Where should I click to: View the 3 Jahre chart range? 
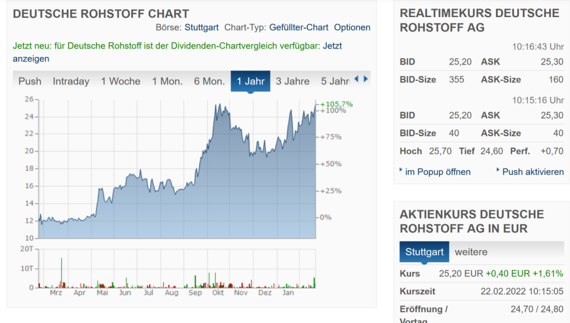coord(293,81)
